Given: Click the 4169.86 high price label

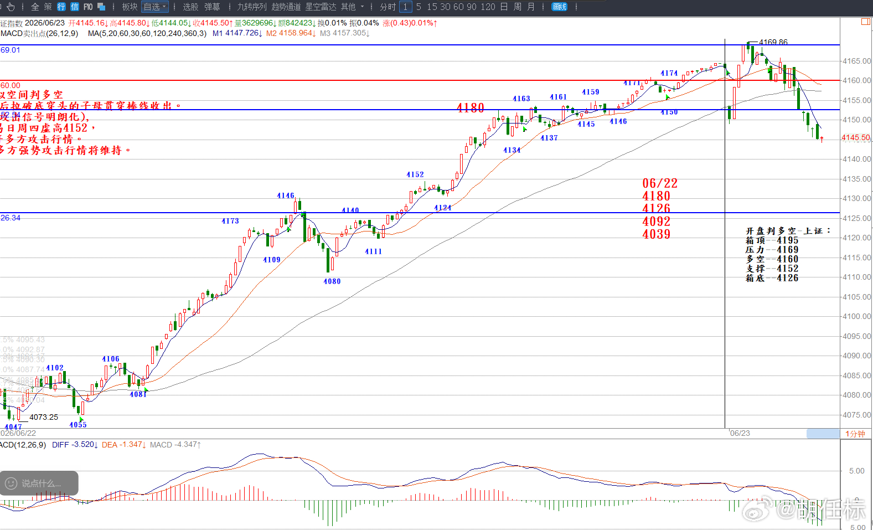Looking at the screenshot, I should click(x=773, y=42).
